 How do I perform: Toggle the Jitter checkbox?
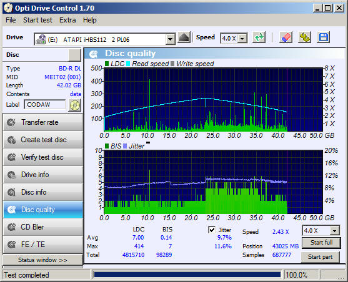(x=212, y=230)
